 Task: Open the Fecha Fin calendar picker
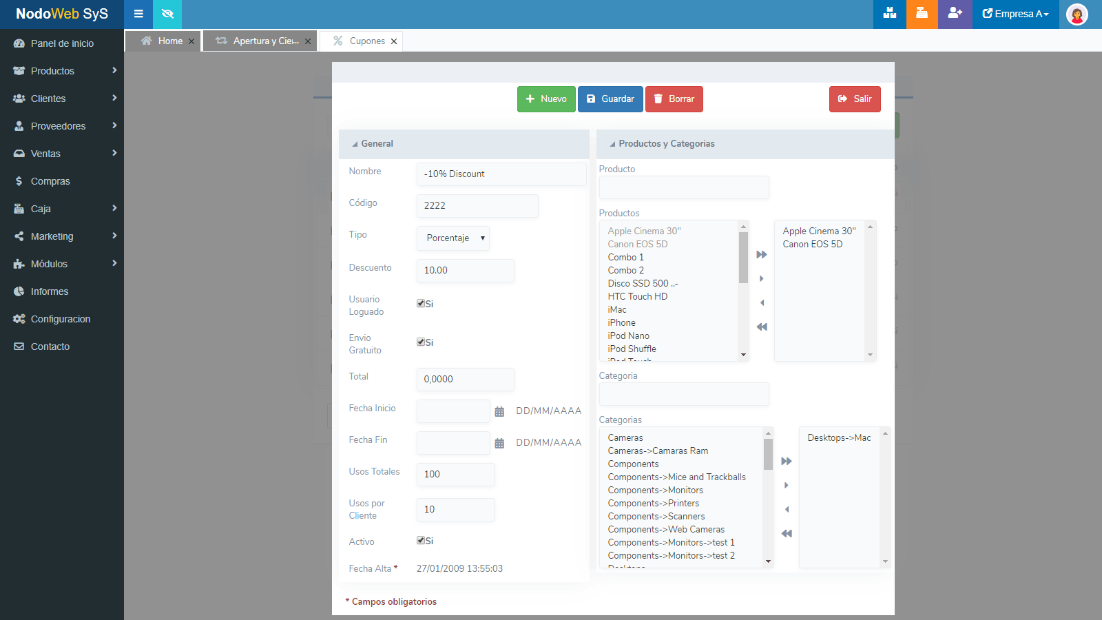coord(499,443)
